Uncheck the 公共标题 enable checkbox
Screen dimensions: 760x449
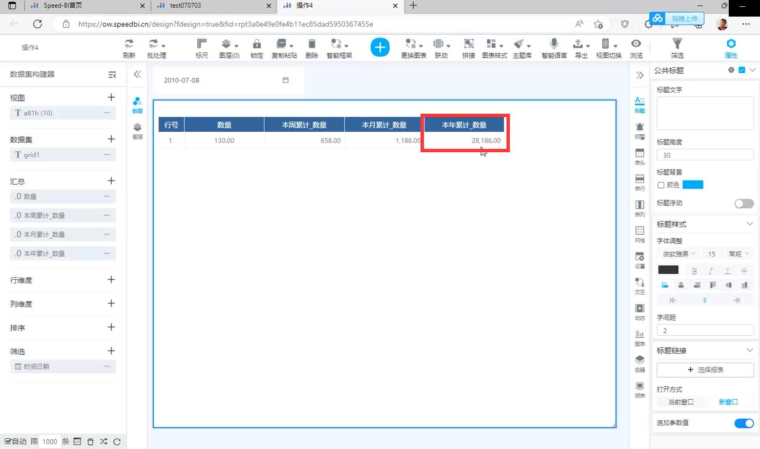tap(742, 70)
